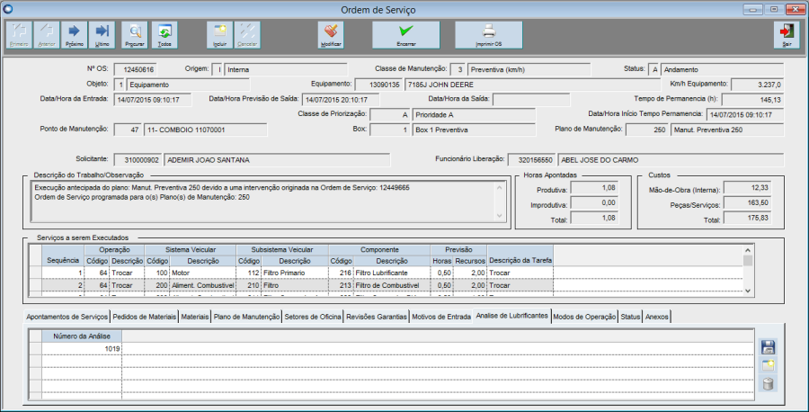
Task: Click the Custos Total field 175,83
Action: click(748, 219)
